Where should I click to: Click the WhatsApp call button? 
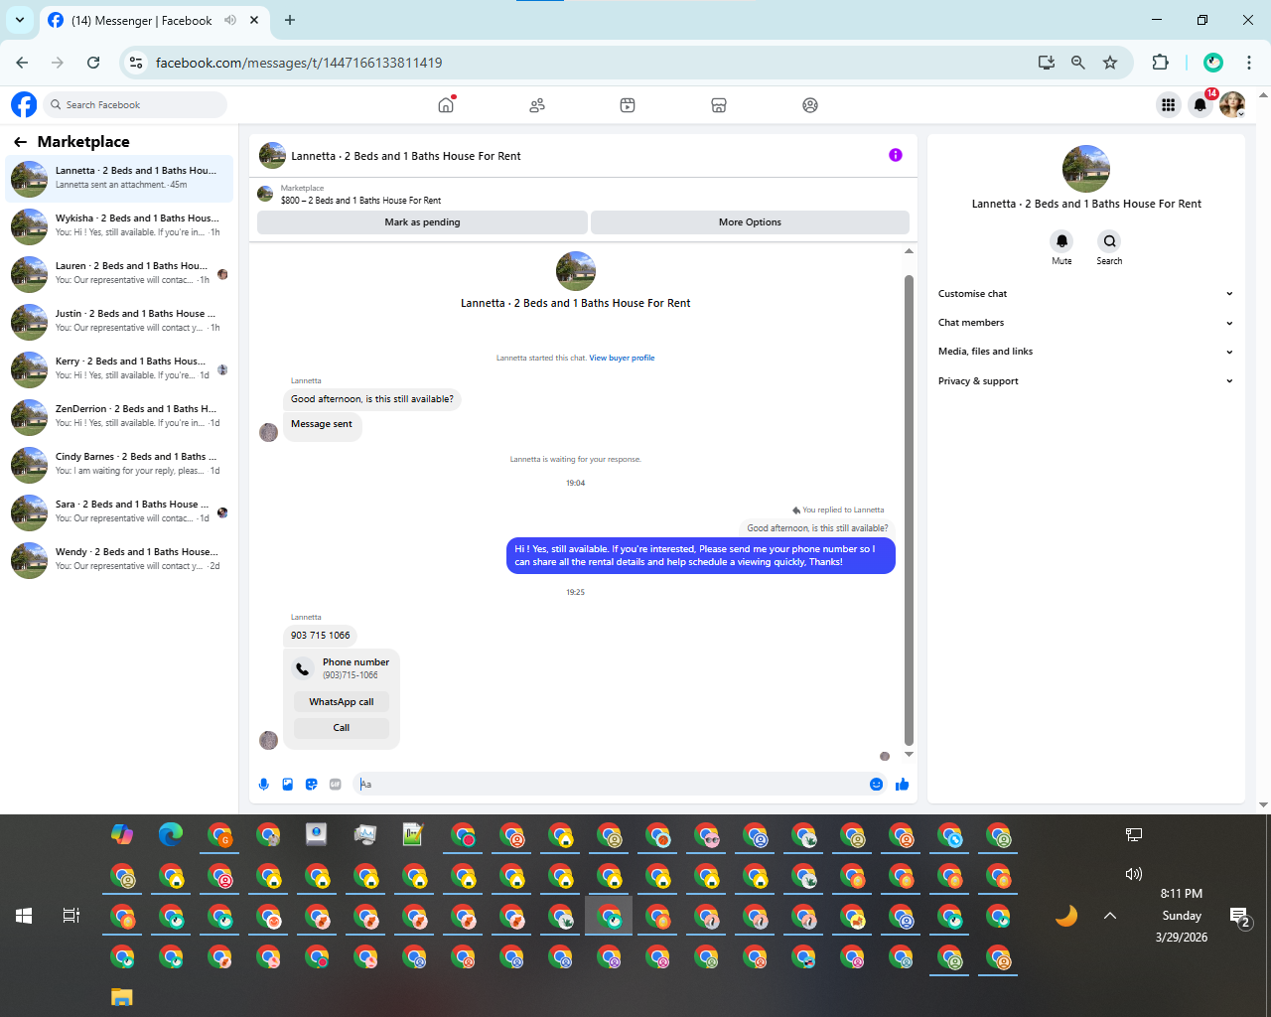point(342,702)
